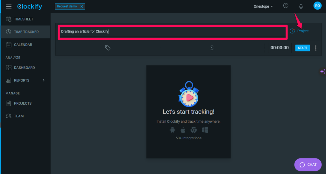Click the Clockify logo

pos(30,6)
